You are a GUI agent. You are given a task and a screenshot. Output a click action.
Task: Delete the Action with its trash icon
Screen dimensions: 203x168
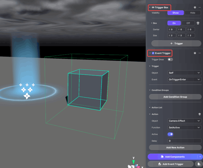coord(200,114)
